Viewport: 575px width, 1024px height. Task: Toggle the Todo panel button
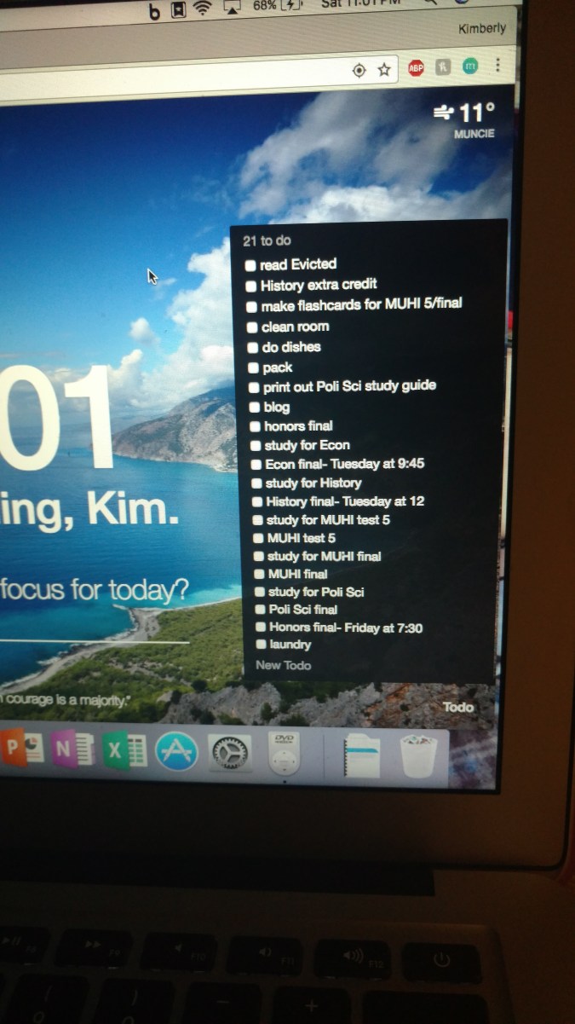click(457, 707)
